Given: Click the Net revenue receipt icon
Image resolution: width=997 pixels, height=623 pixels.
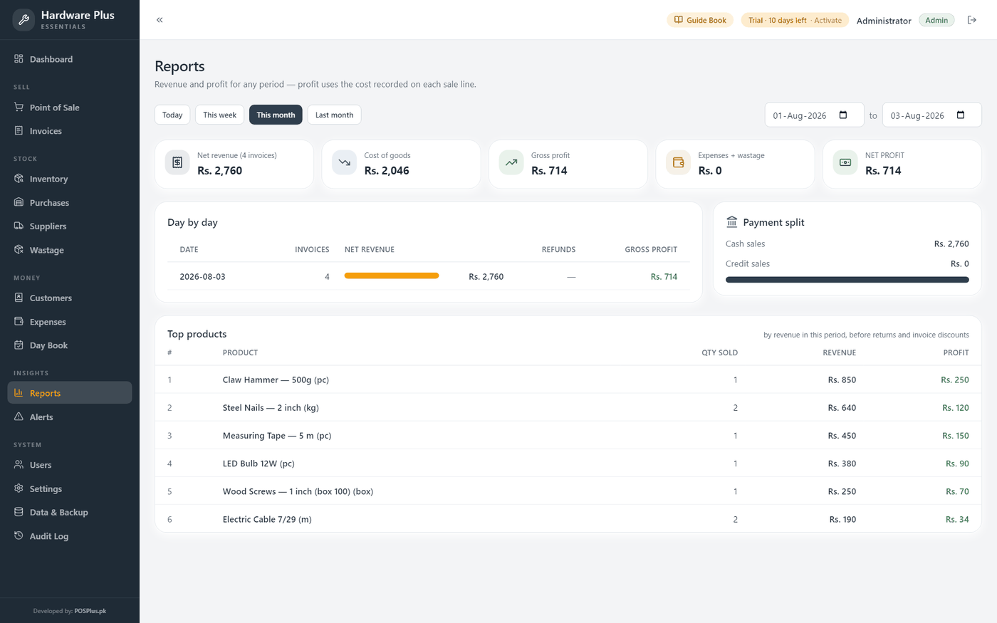Looking at the screenshot, I should coord(177,162).
